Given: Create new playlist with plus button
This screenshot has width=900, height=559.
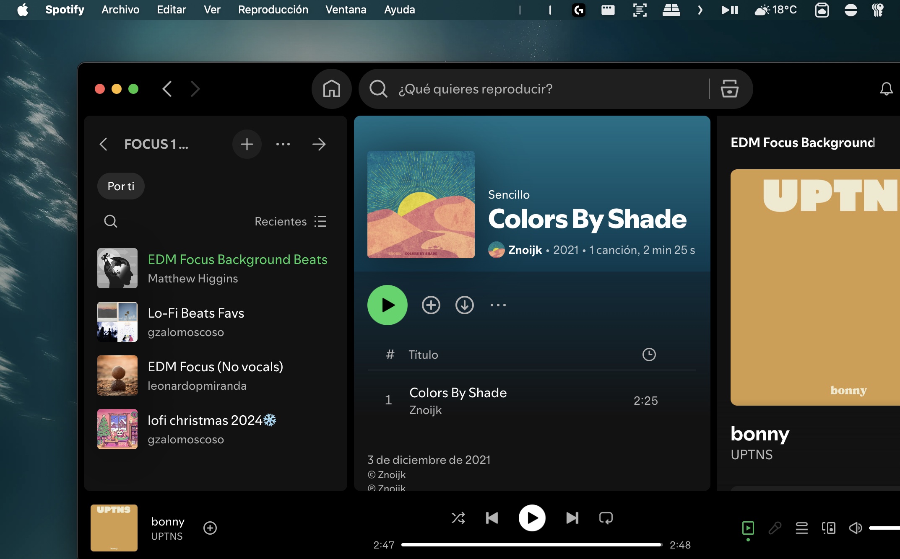Looking at the screenshot, I should tap(247, 144).
